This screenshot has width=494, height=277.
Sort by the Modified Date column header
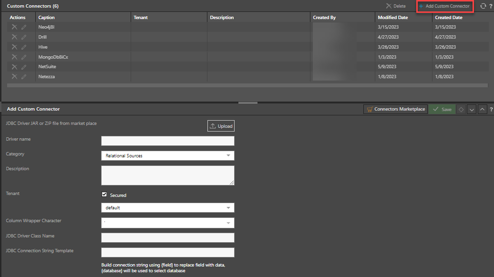(x=392, y=18)
